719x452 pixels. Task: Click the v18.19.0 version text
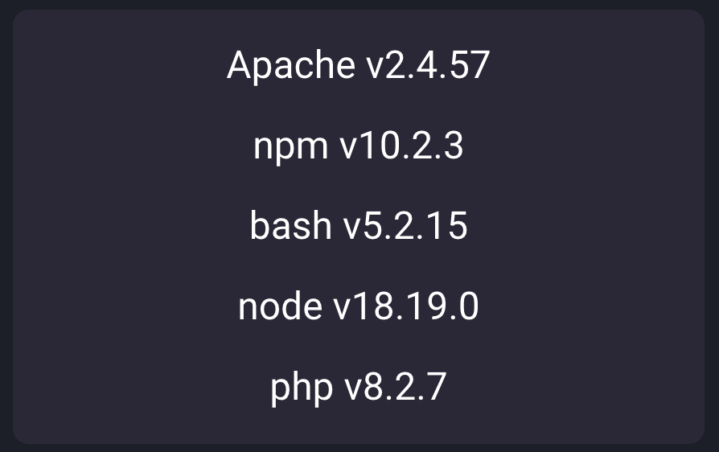(405, 307)
